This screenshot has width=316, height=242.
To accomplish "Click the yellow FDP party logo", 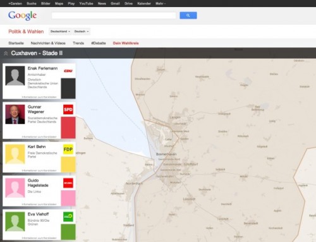I will [x=68, y=149].
